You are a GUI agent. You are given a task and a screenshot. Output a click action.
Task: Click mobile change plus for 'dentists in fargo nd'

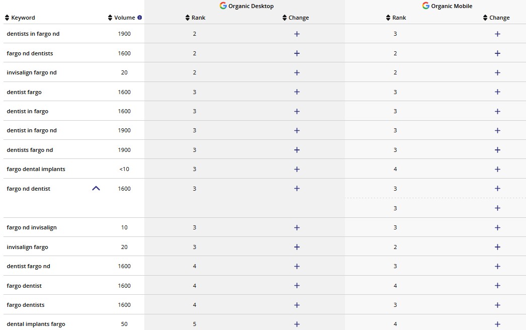point(497,34)
